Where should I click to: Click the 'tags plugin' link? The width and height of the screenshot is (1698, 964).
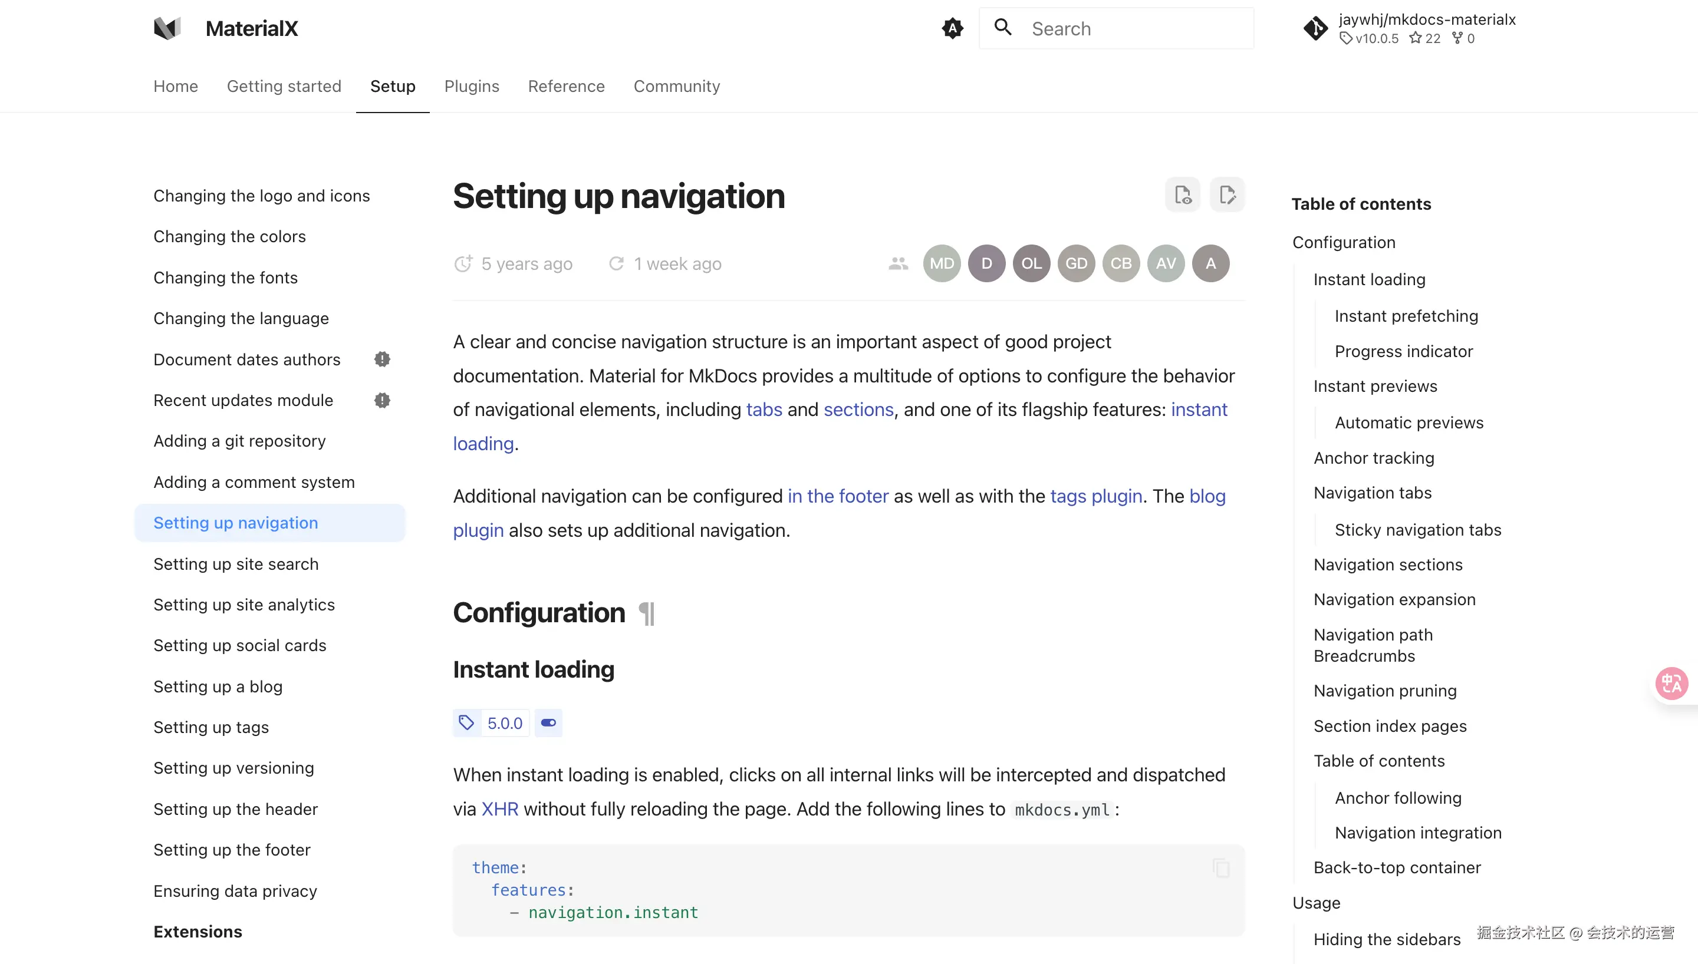click(x=1096, y=496)
